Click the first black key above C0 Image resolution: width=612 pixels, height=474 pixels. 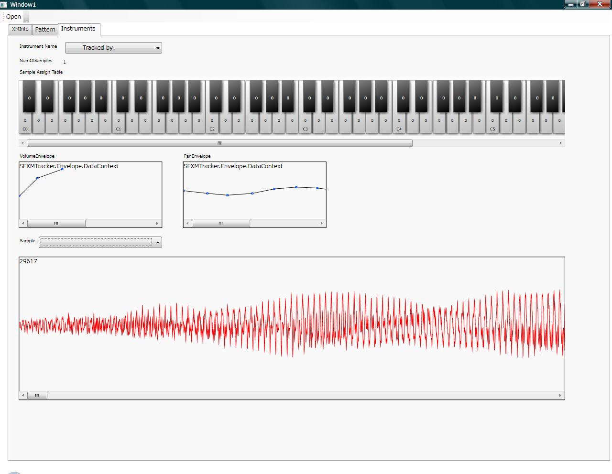(x=29, y=96)
